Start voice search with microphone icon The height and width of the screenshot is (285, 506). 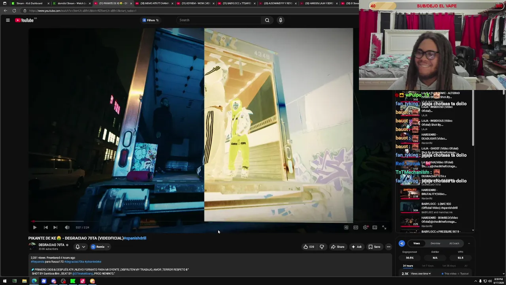(x=281, y=20)
